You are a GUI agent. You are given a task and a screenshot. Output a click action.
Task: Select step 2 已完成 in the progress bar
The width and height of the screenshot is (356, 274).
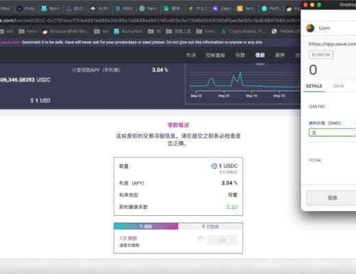point(210,226)
